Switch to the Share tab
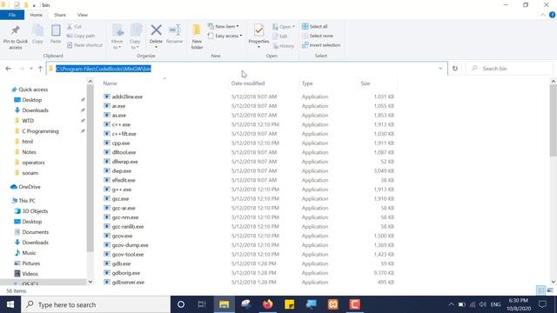Viewport: 557px width, 313px height. pos(60,15)
